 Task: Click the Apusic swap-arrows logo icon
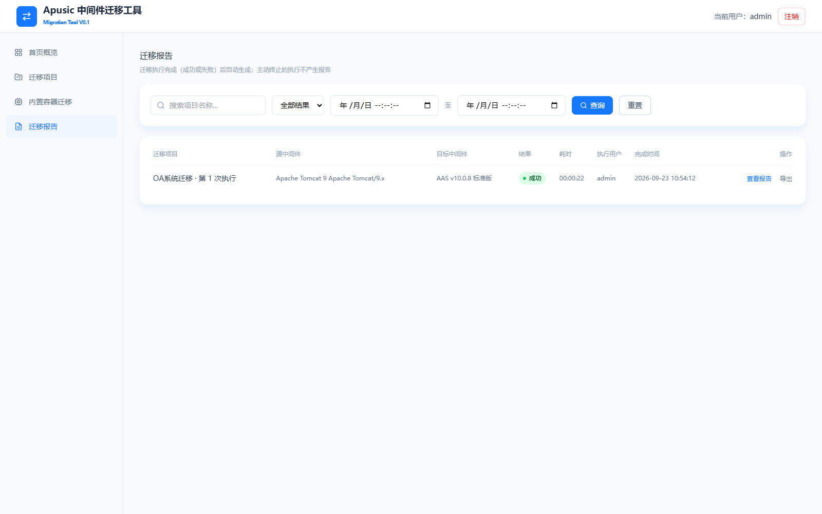click(x=27, y=16)
